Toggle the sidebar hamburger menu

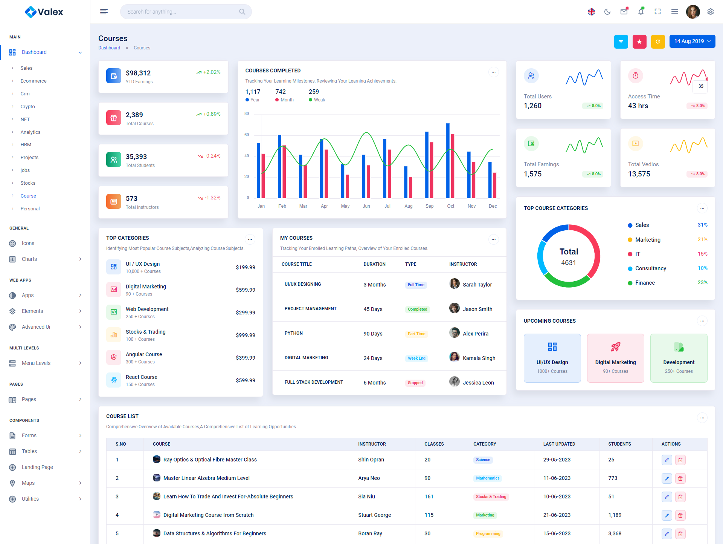[104, 12]
